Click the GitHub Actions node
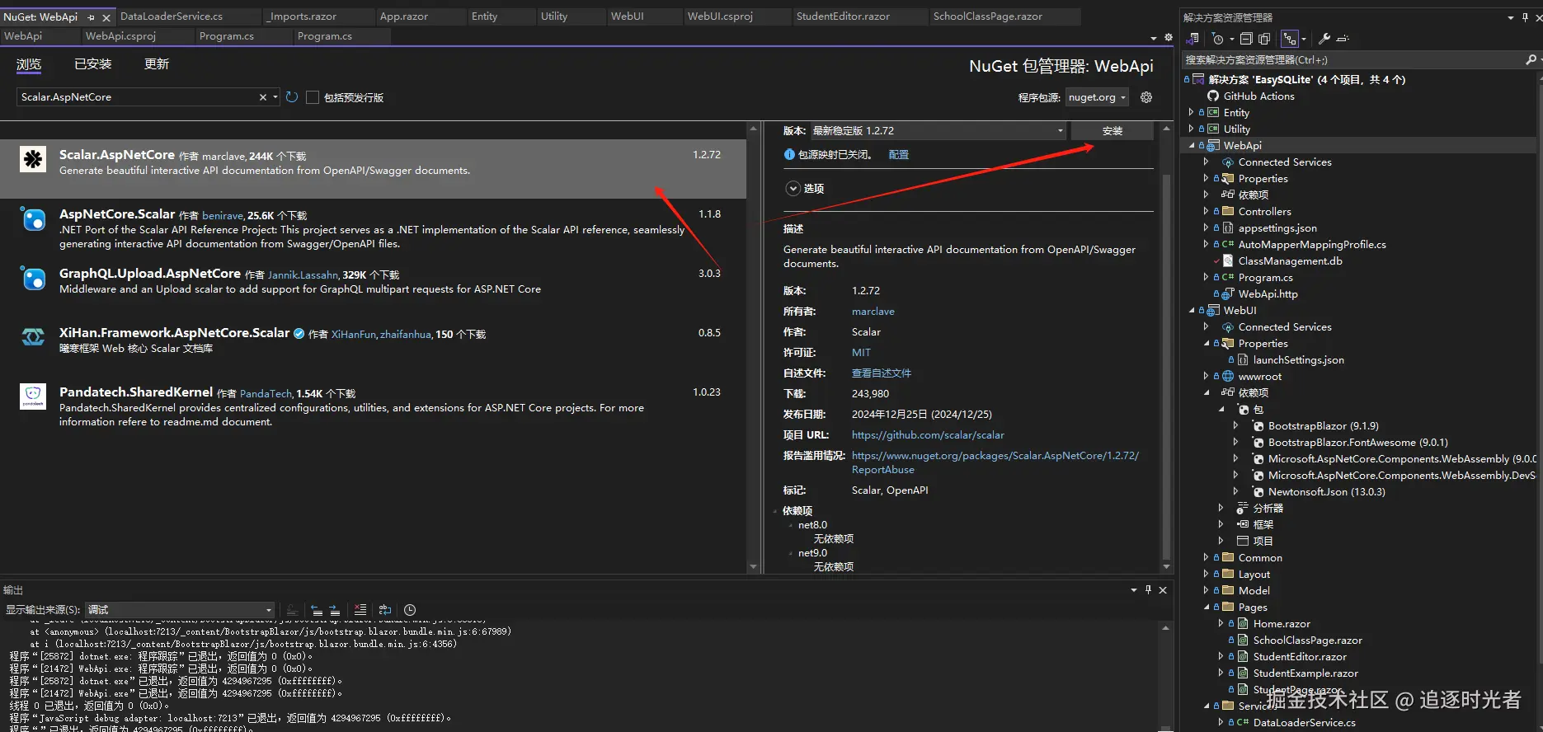The height and width of the screenshot is (732, 1543). tap(1258, 96)
